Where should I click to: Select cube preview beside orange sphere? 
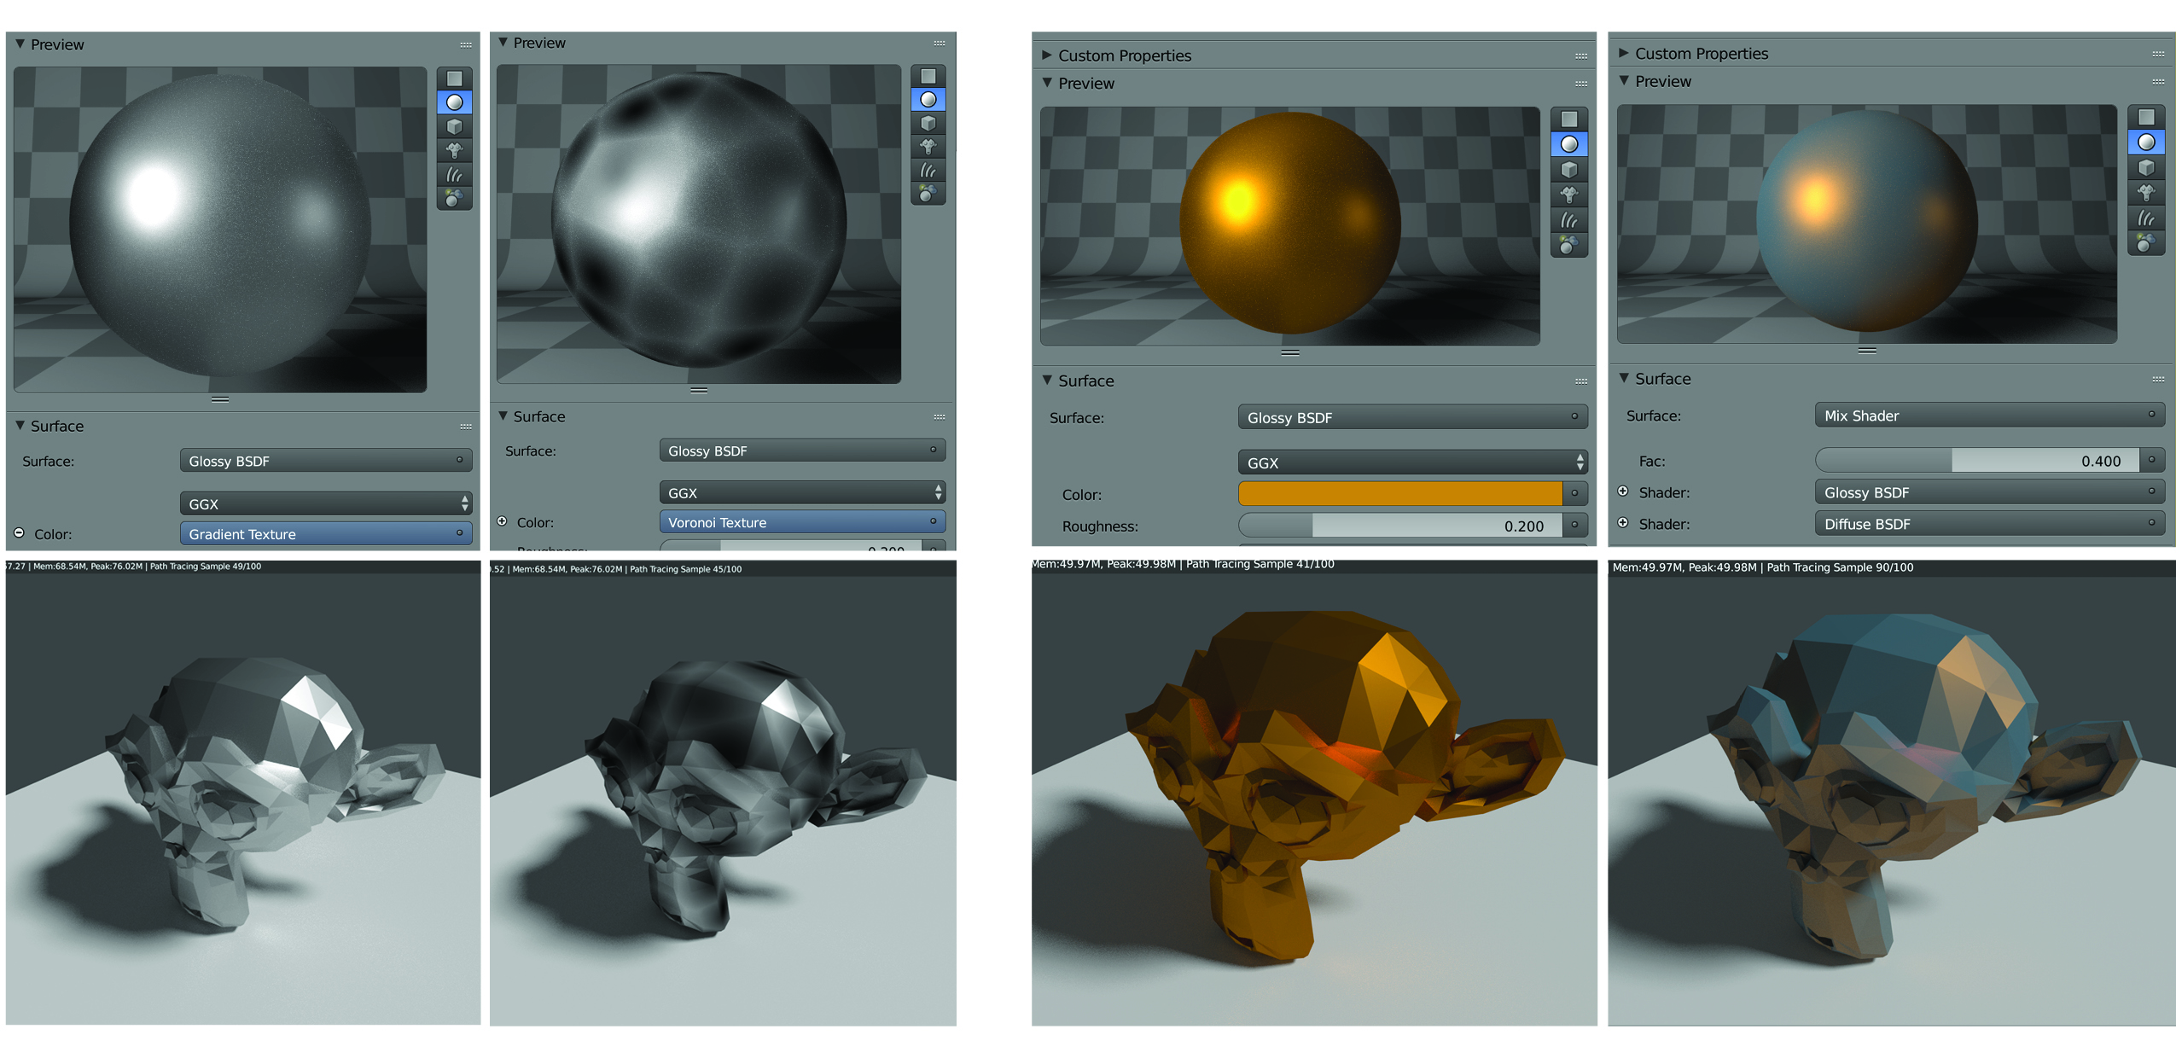(1568, 170)
